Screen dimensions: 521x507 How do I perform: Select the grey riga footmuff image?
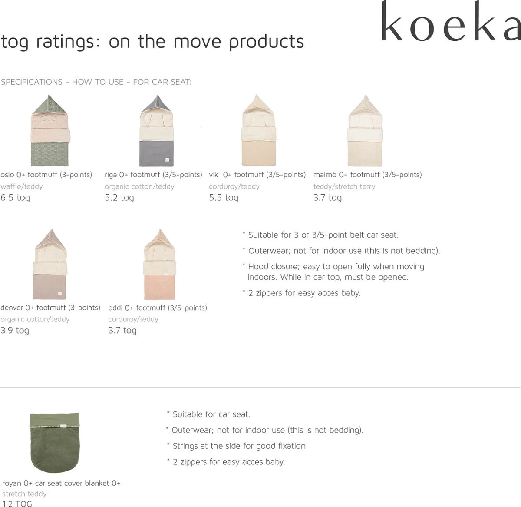coord(156,131)
